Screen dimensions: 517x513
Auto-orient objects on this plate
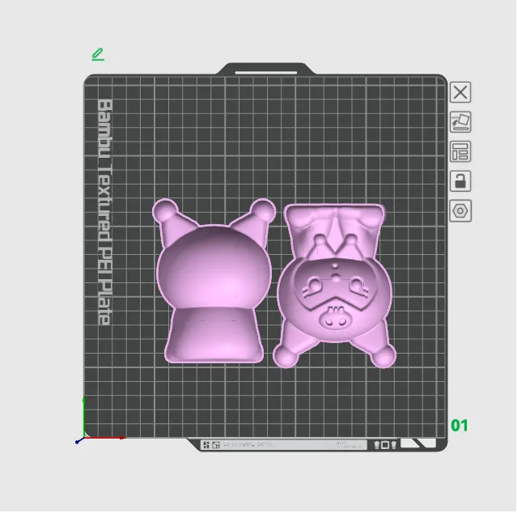460,121
